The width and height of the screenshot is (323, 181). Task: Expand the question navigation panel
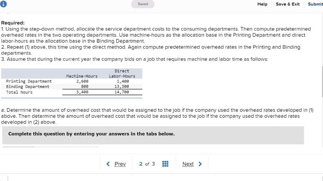[x=165, y=164]
